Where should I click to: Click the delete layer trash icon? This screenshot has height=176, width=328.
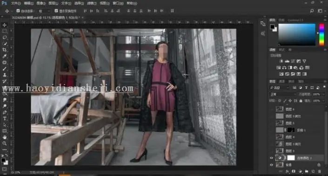pos(320,171)
